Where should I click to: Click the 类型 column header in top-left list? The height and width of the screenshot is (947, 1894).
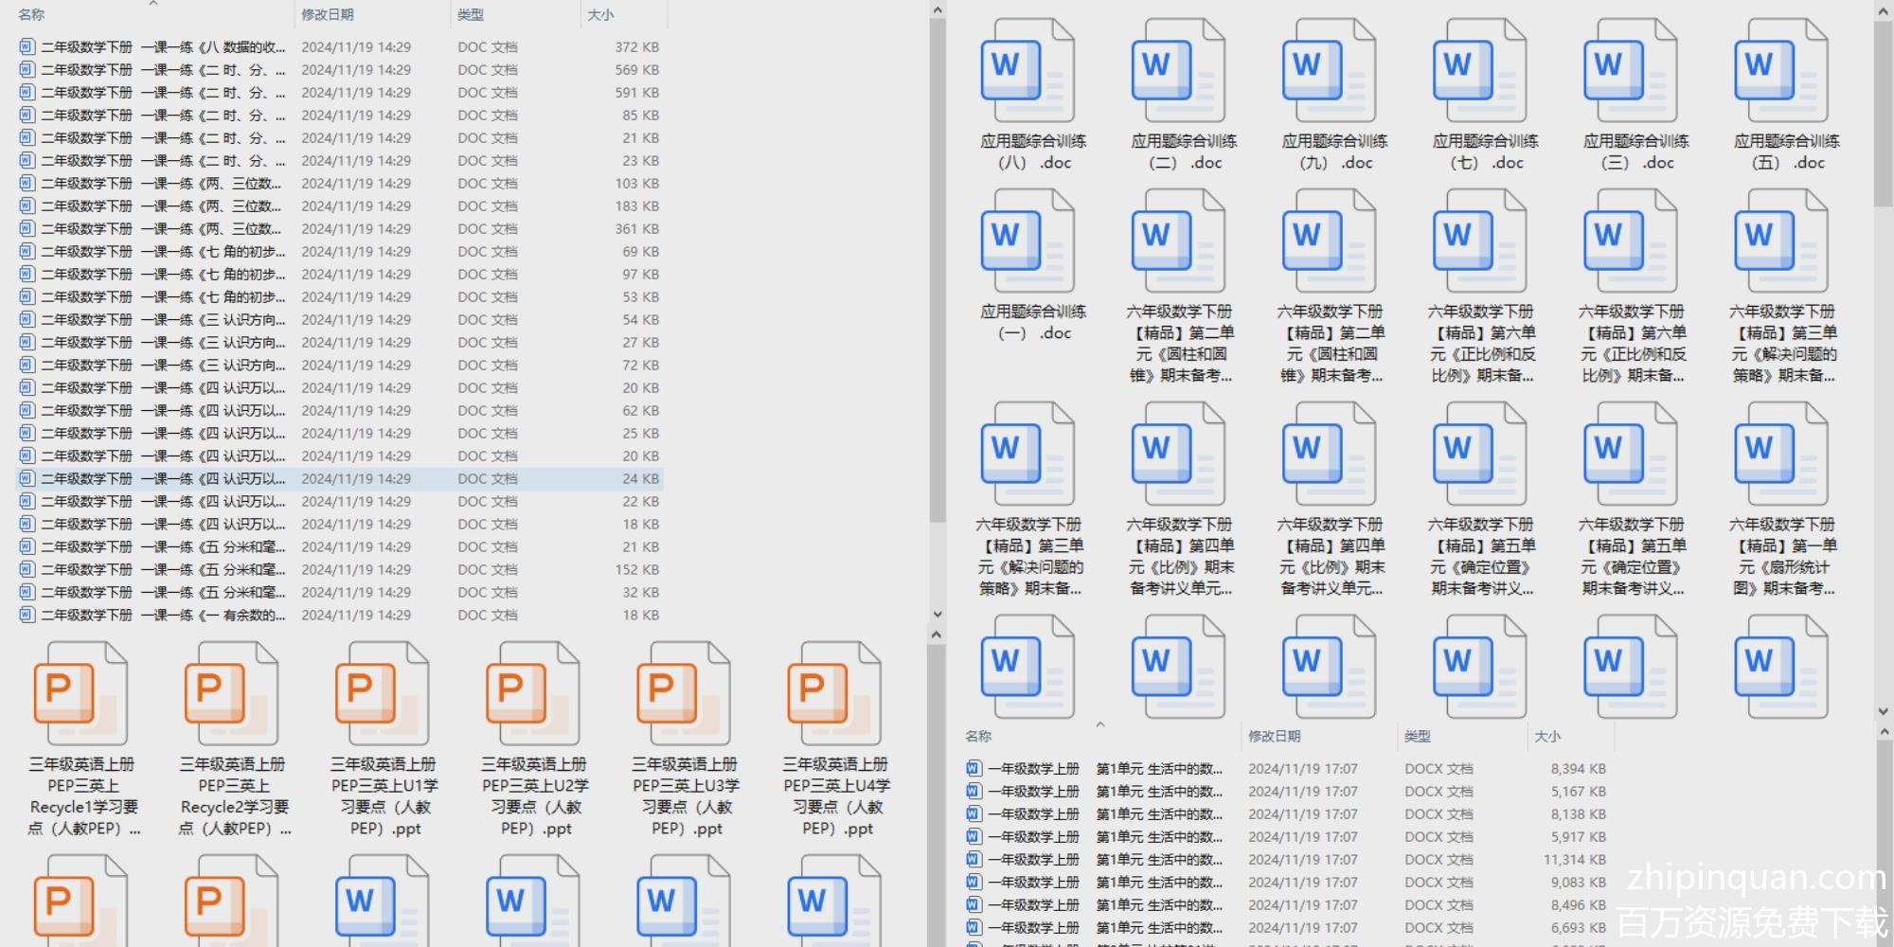click(x=471, y=15)
